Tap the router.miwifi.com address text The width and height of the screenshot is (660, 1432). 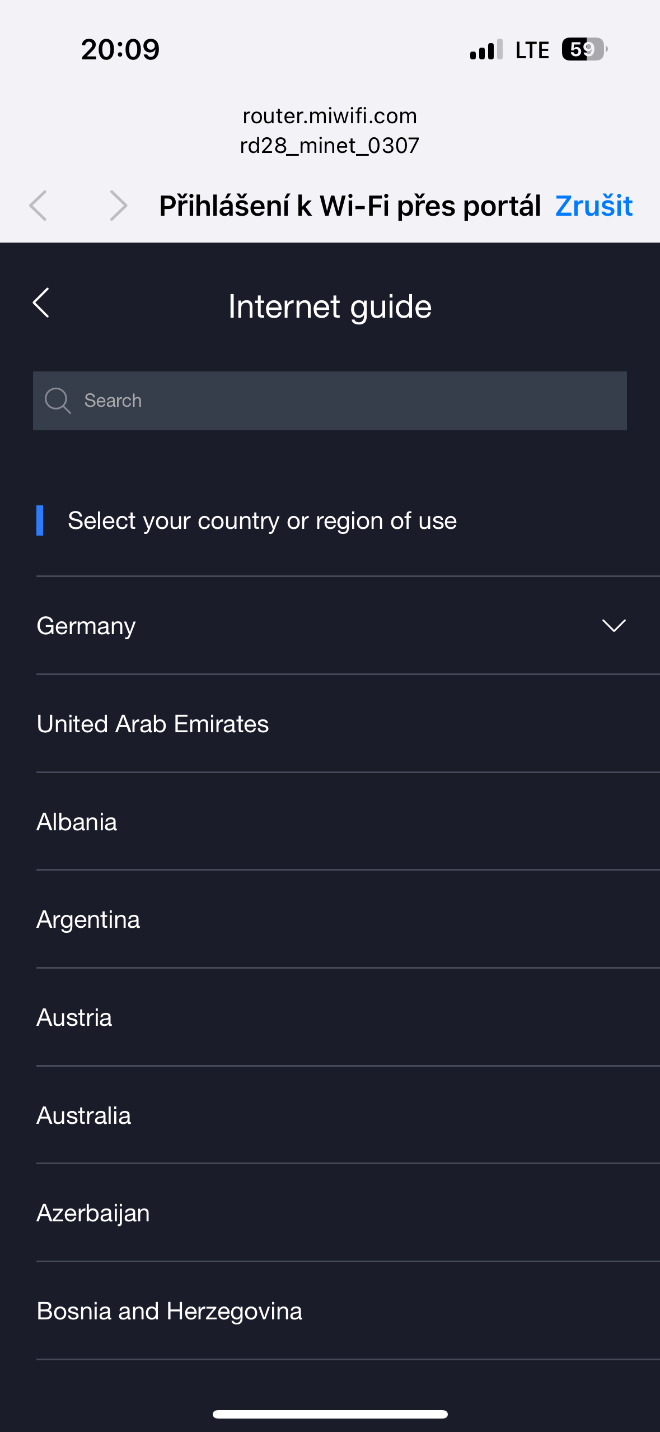click(330, 116)
